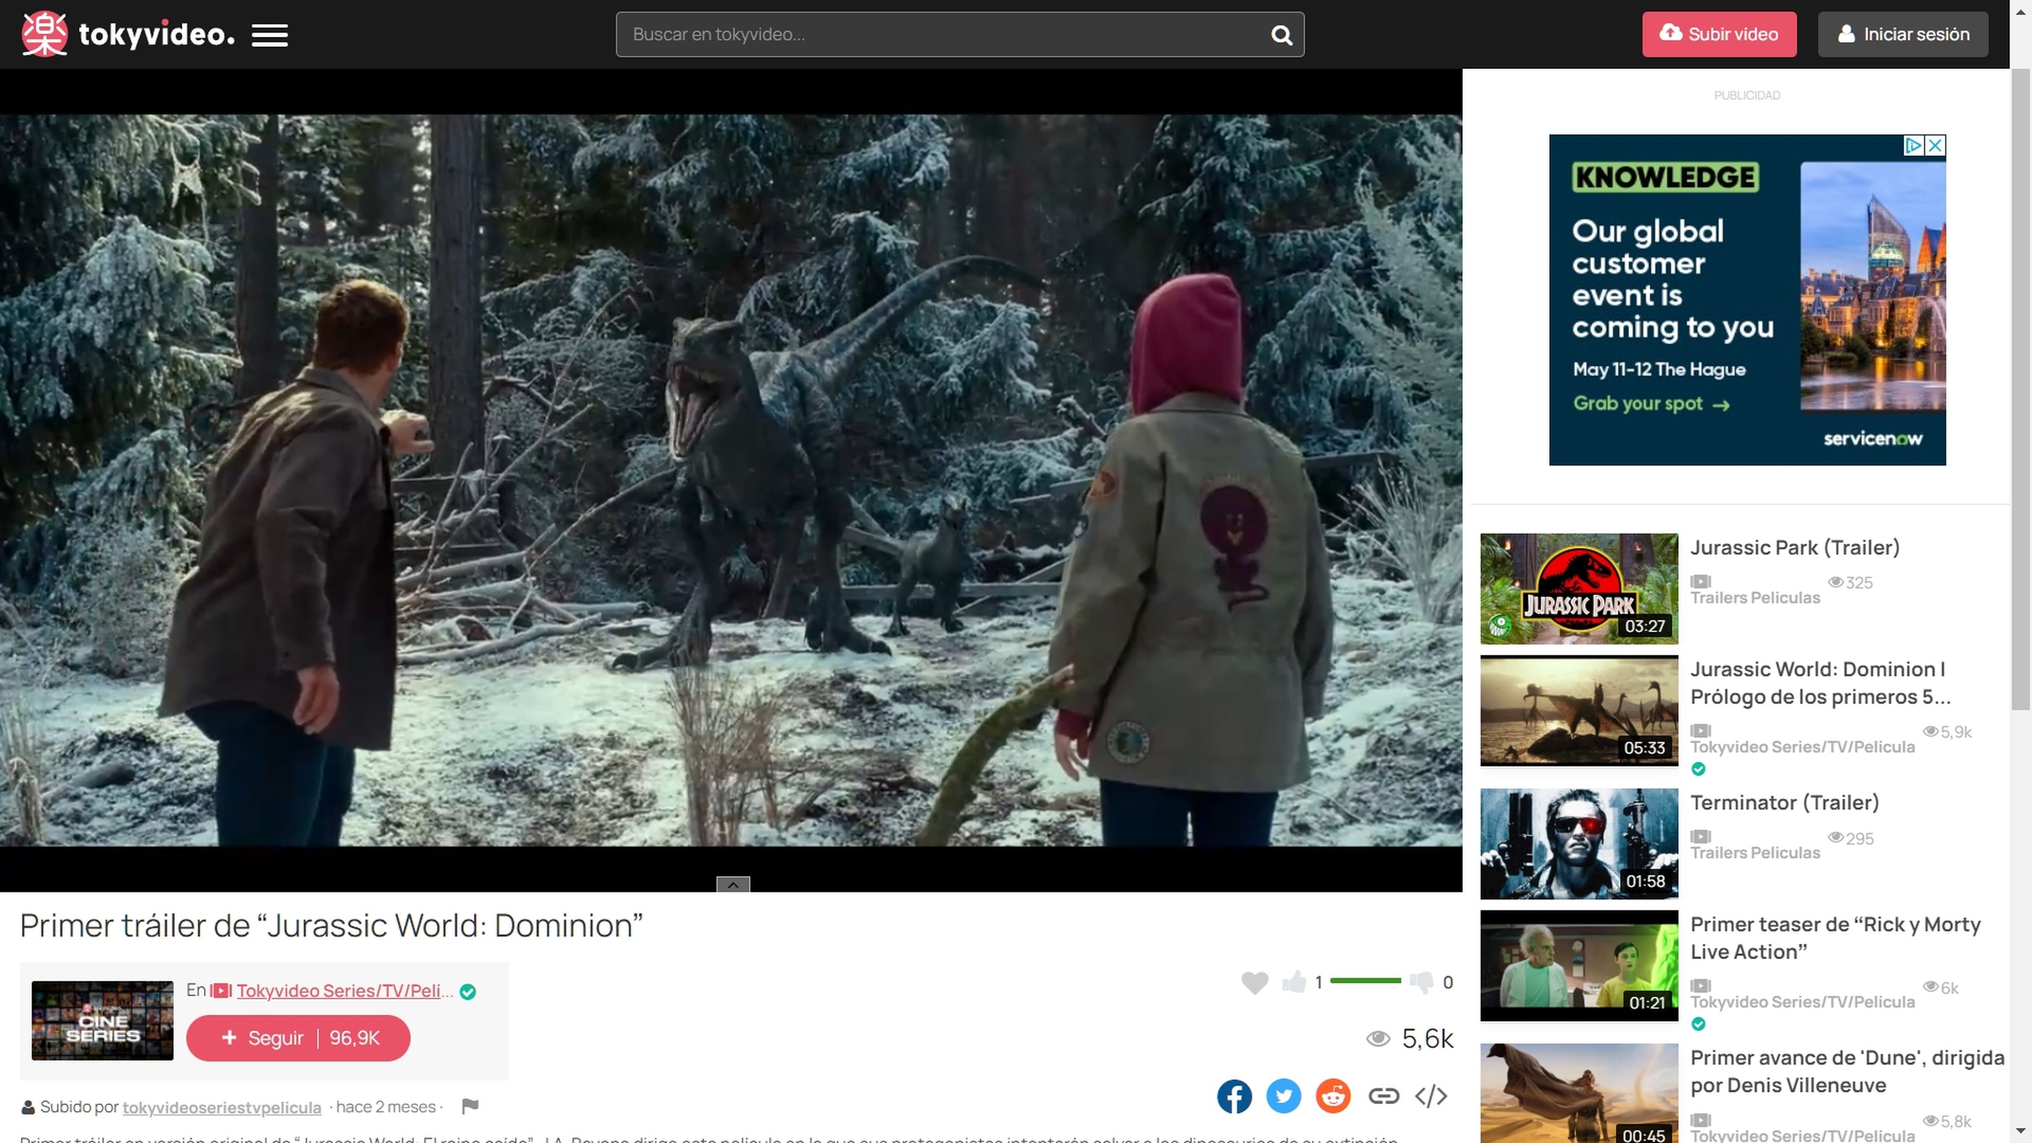
Task: Play the Jurassic Park (Trailer) thumbnail
Action: click(x=1579, y=588)
